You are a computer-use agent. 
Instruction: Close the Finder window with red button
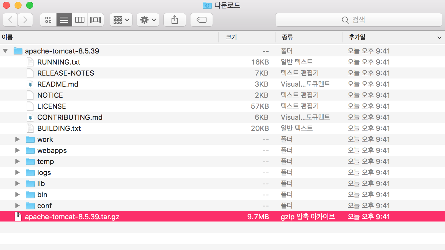click(6, 5)
